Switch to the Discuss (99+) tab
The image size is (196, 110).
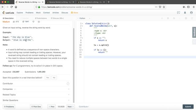click(x=57, y=18)
